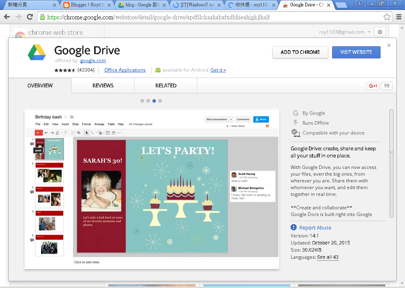The width and height of the screenshot is (405, 288).
Task: Click the Get it » Android link
Action: click(x=218, y=70)
